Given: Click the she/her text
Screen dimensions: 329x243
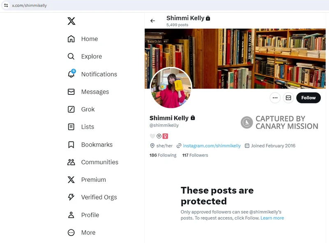Looking at the screenshot, I should [164, 146].
